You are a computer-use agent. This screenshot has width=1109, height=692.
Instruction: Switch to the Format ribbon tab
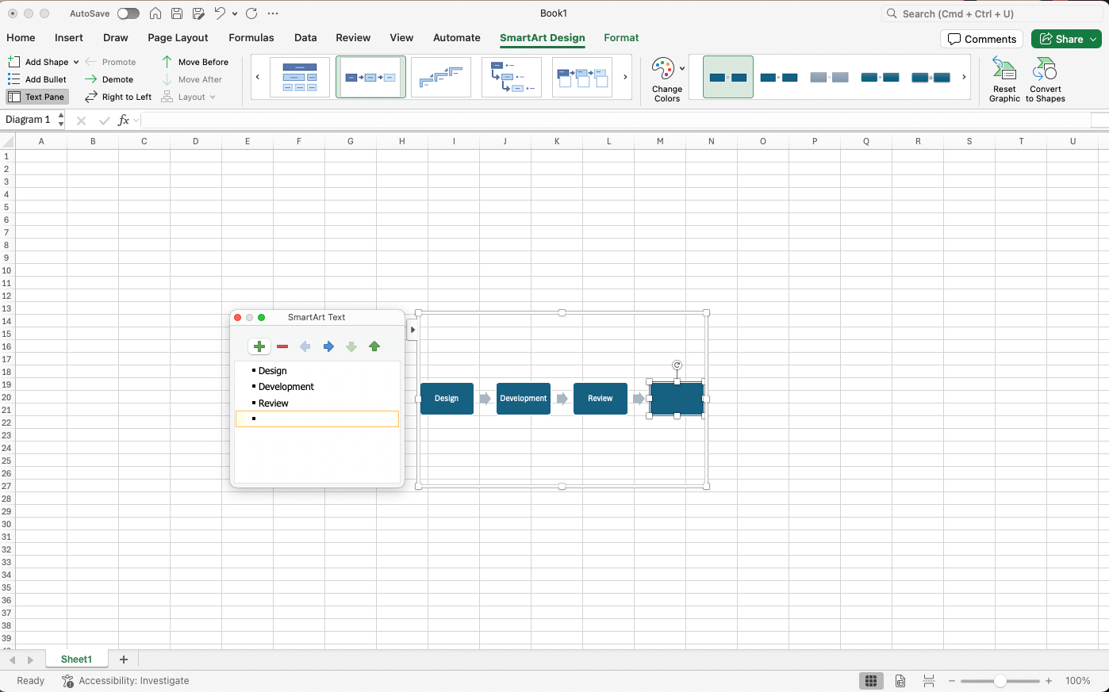pyautogui.click(x=621, y=37)
